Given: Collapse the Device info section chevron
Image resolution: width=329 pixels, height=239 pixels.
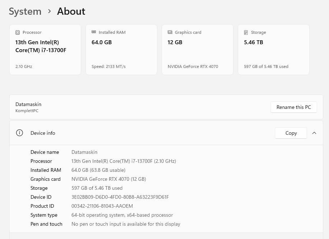Looking at the screenshot, I should pos(314,133).
